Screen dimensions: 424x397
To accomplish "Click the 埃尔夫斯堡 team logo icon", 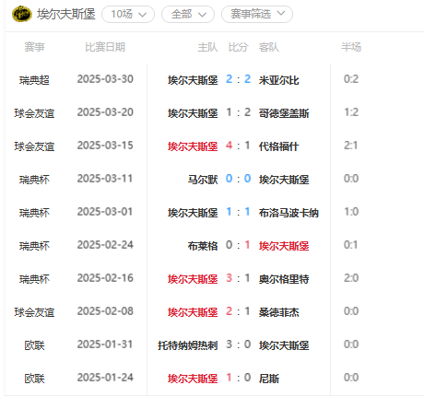I will pyautogui.click(x=22, y=14).
